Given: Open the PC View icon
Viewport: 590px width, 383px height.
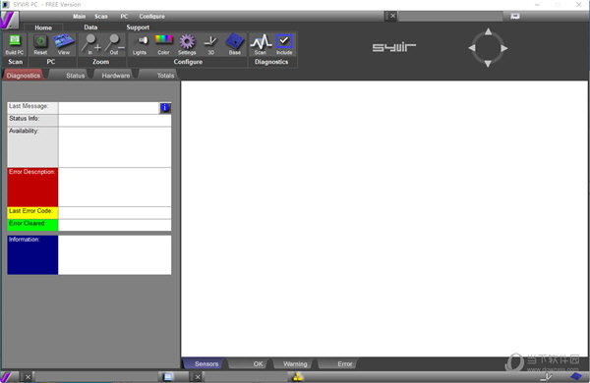Looking at the screenshot, I should tap(63, 44).
